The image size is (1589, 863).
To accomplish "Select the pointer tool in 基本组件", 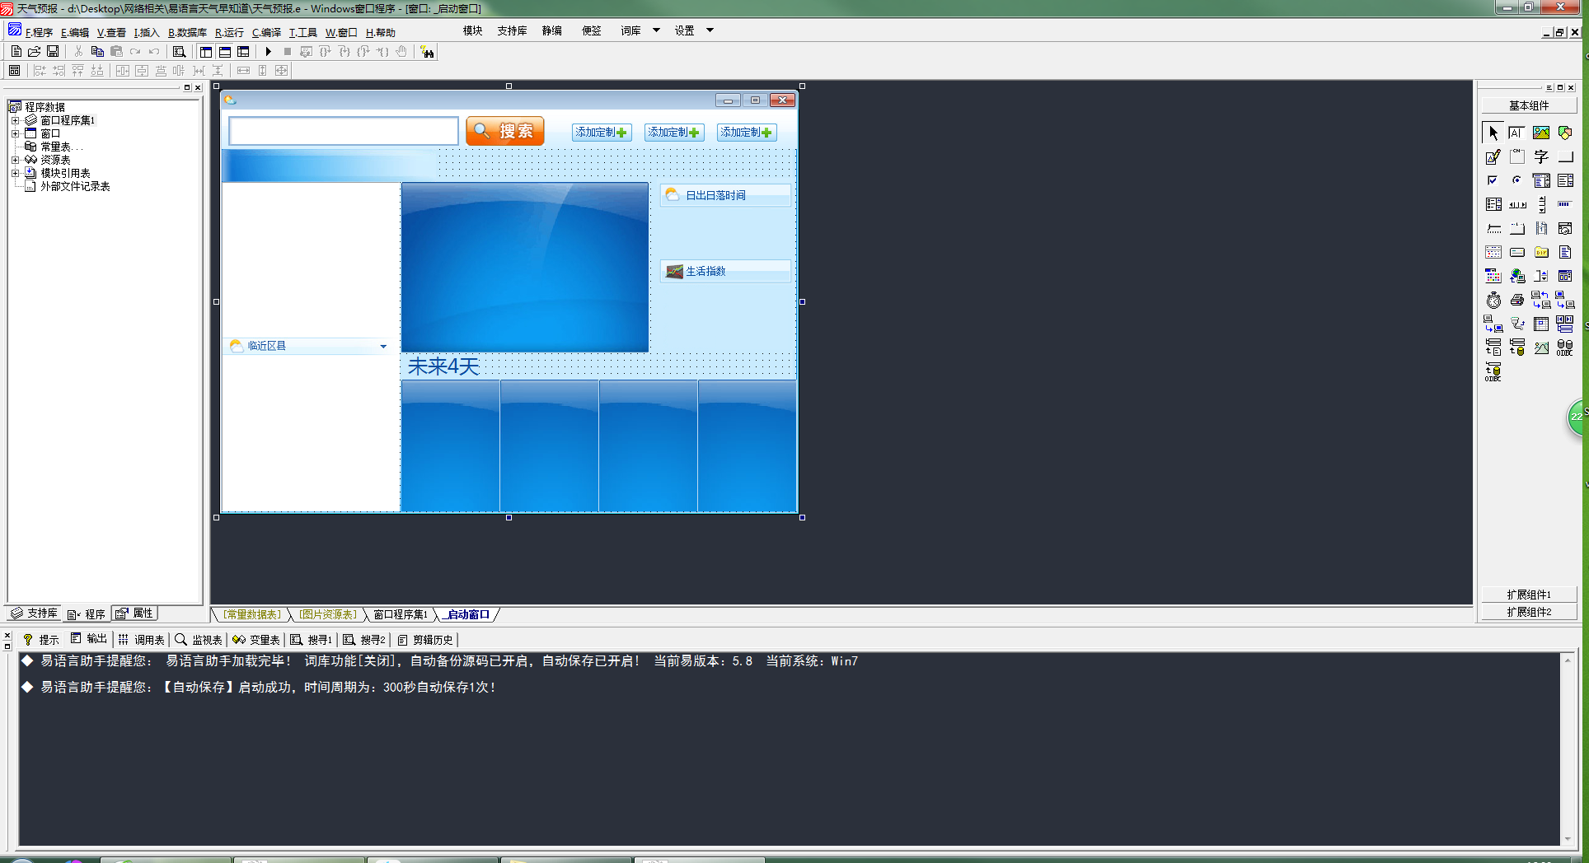I will 1493,133.
